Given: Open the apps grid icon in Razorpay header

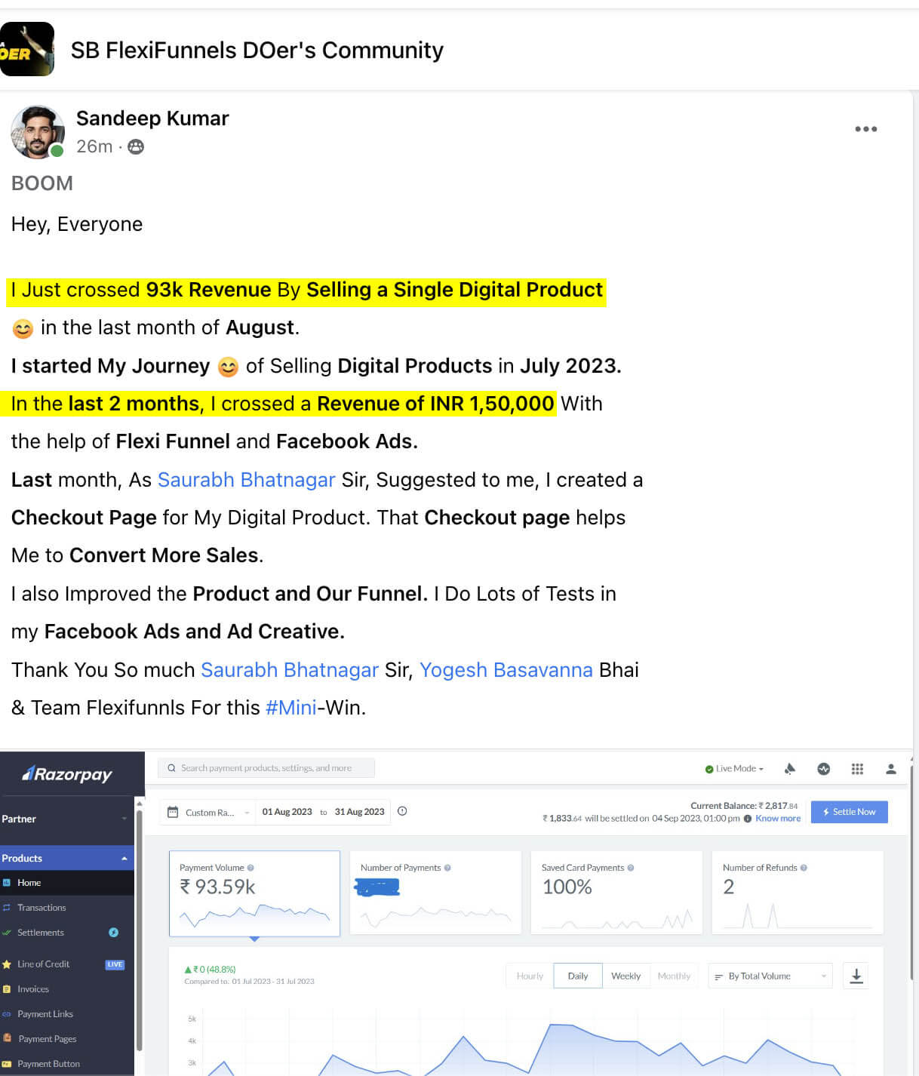Looking at the screenshot, I should pos(857,768).
